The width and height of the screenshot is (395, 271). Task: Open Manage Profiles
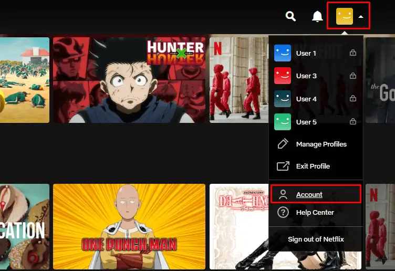(x=321, y=144)
